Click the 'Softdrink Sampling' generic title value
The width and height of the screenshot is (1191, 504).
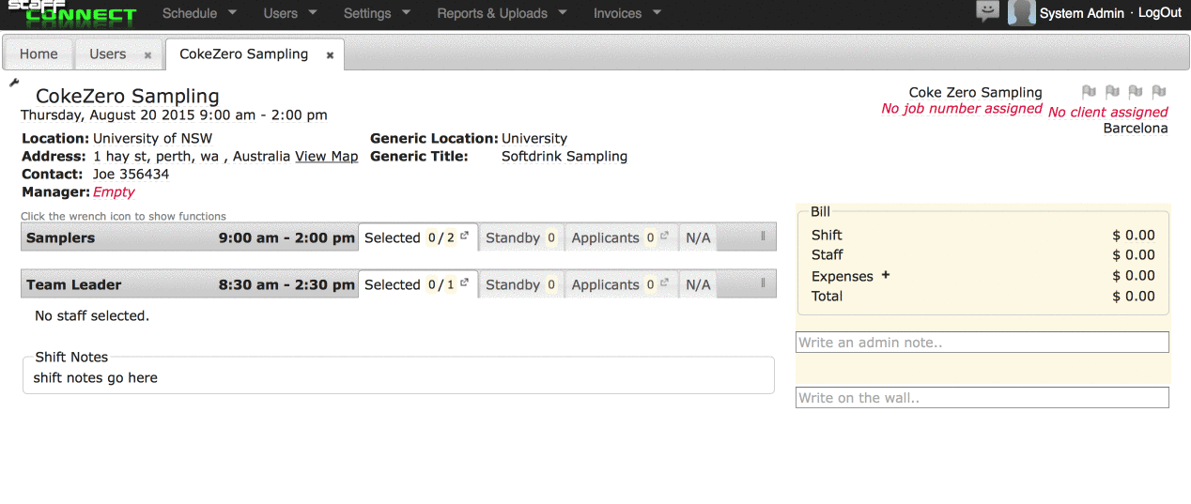tap(565, 156)
